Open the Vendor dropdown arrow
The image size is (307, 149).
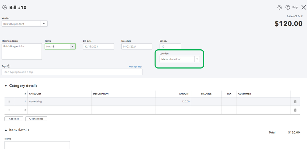point(44,24)
